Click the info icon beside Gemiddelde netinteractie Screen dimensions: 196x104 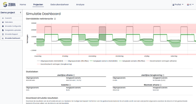pos(55,19)
